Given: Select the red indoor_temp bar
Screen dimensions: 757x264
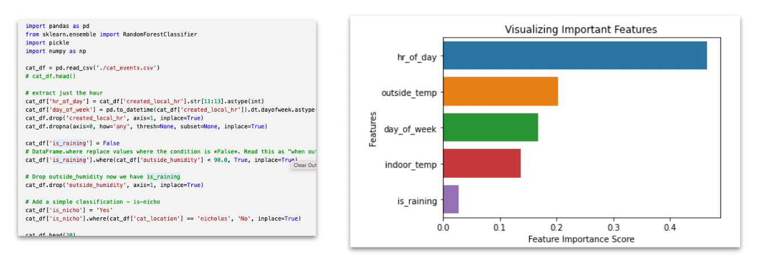Looking at the screenshot, I should click(482, 163).
